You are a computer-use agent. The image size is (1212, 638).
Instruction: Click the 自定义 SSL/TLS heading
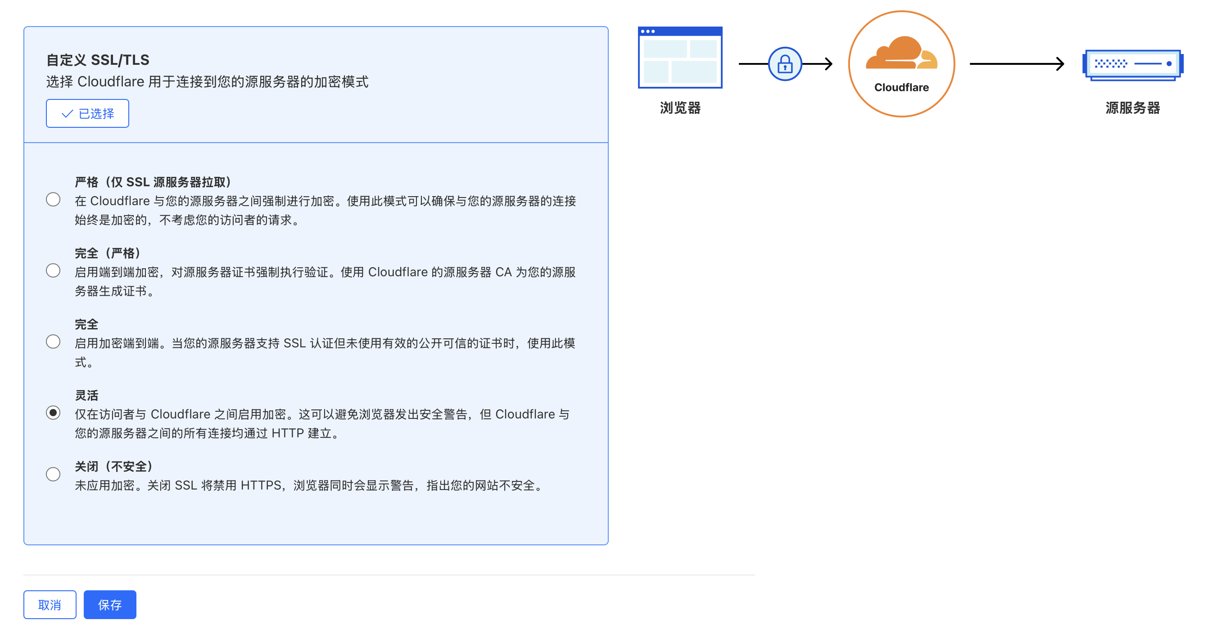(x=98, y=60)
